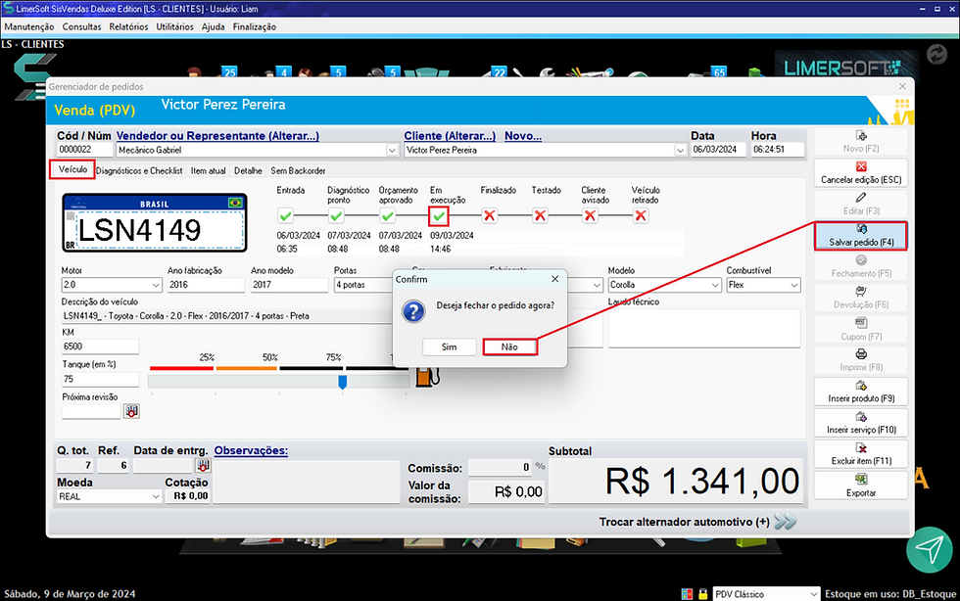
Task: Click Excluir item (F11) button
Action: click(860, 454)
